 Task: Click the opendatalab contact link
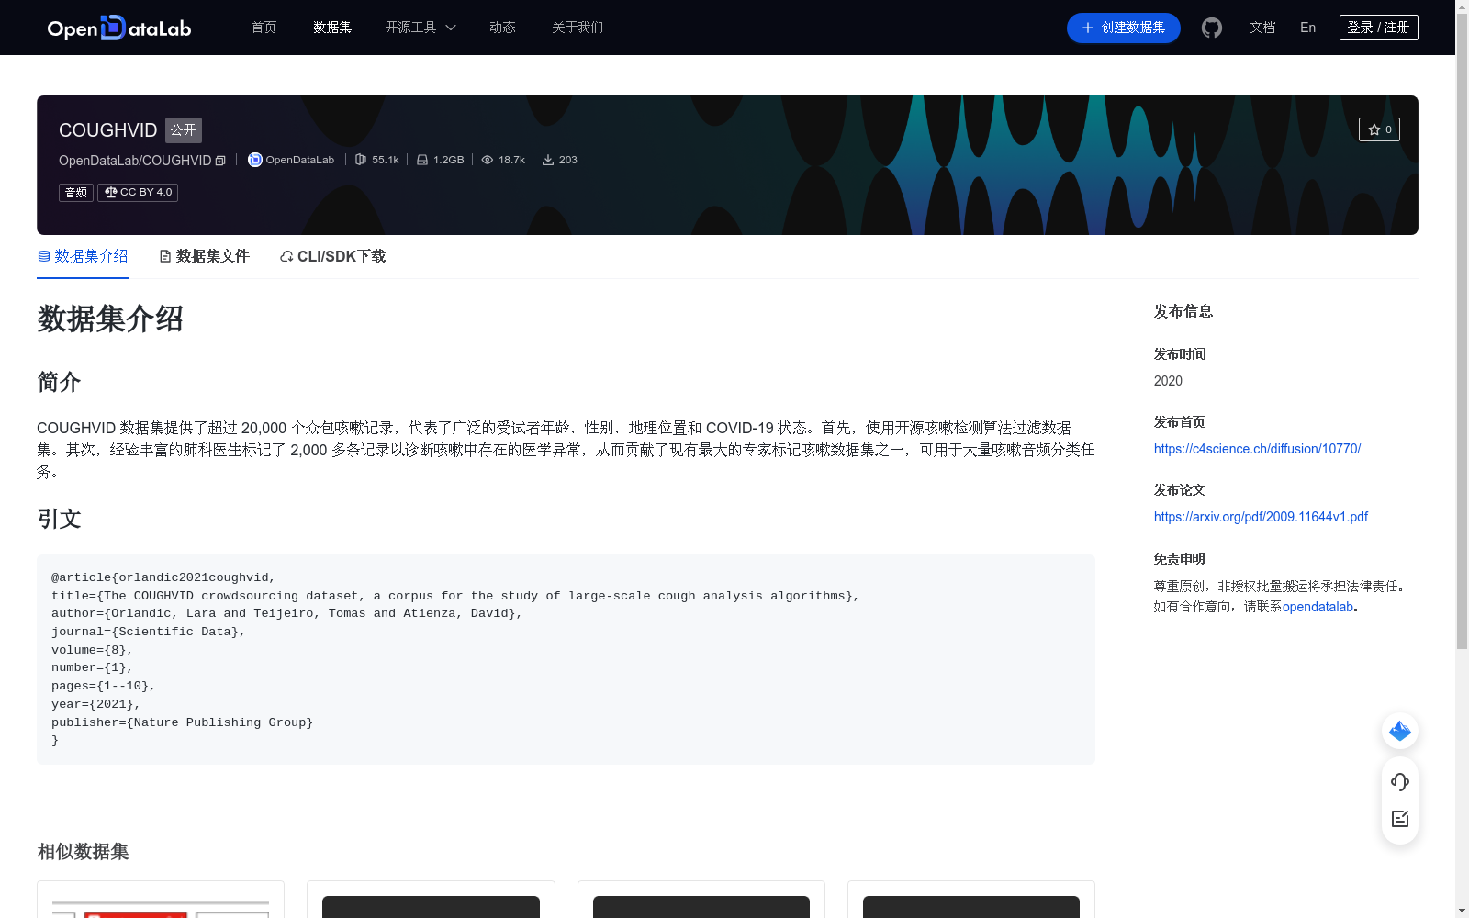pos(1318,607)
